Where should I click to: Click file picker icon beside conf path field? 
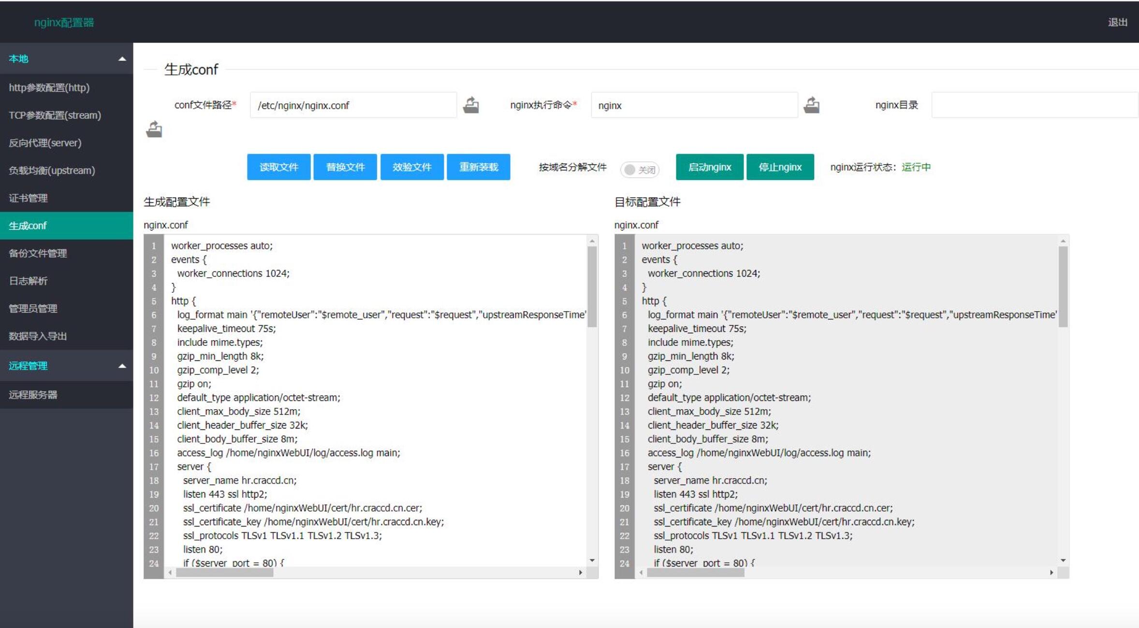(x=471, y=105)
